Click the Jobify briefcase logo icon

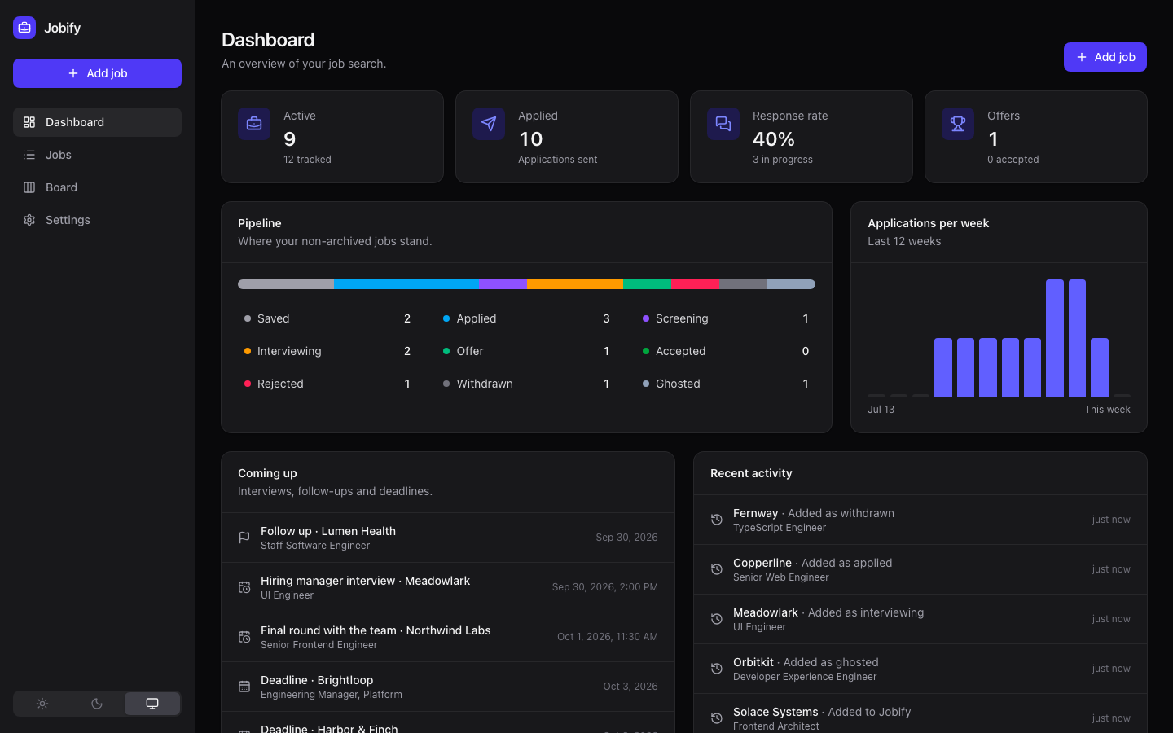click(x=24, y=28)
